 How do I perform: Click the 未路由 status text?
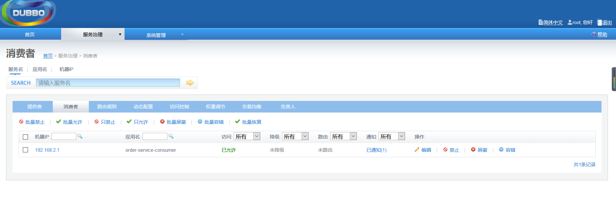tap(325, 150)
